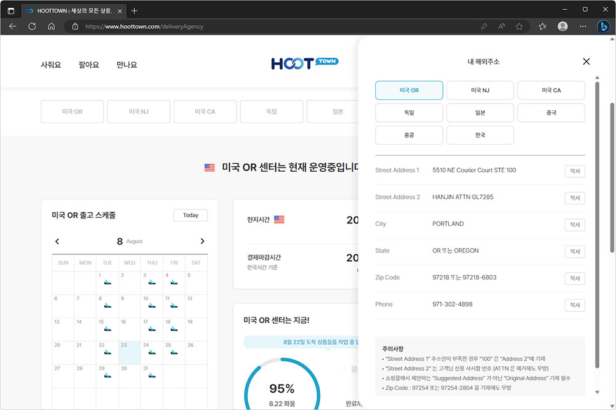This screenshot has height=410, width=616.
Task: Click the browser address bar URL
Action: [144, 26]
